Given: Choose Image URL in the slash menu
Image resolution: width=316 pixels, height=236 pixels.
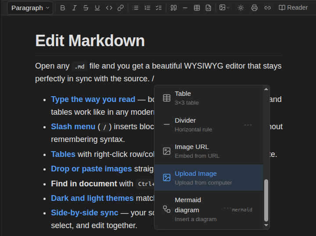Looking at the screenshot, I should (x=209, y=151).
